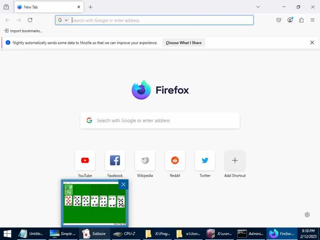
Task: Click the YouTube label text
Action: [85, 176]
